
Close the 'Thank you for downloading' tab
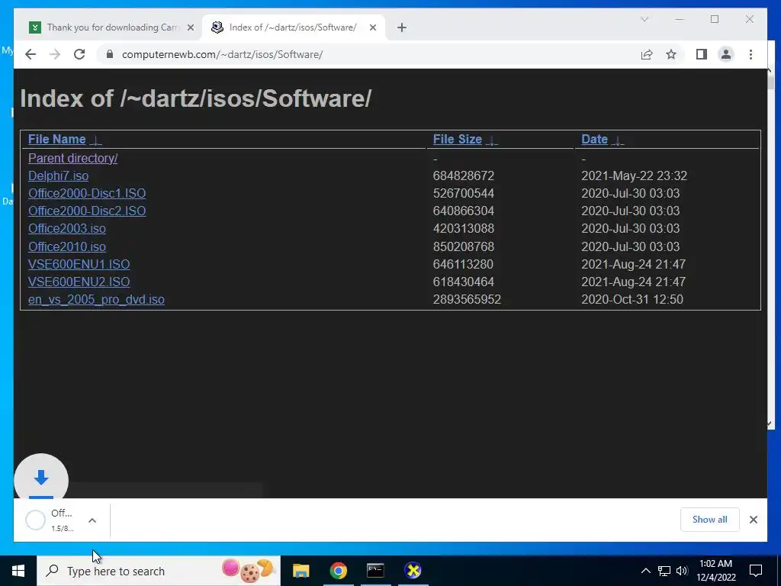190,27
